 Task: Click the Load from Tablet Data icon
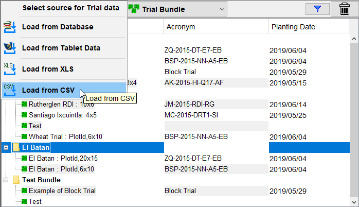click(x=9, y=48)
